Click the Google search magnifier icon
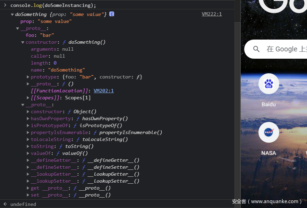 (256, 49)
